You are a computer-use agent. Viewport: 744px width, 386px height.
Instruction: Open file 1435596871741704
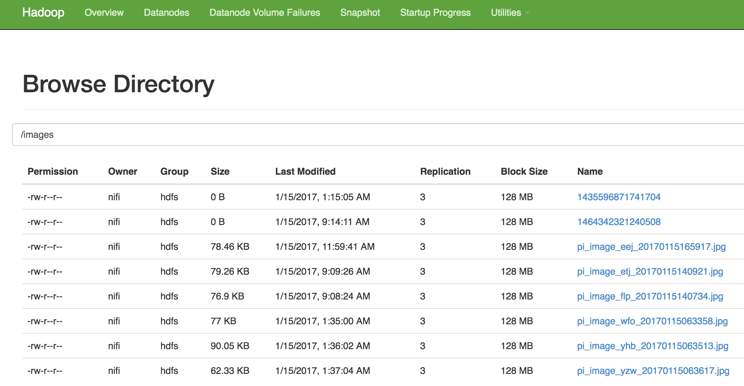pos(618,197)
